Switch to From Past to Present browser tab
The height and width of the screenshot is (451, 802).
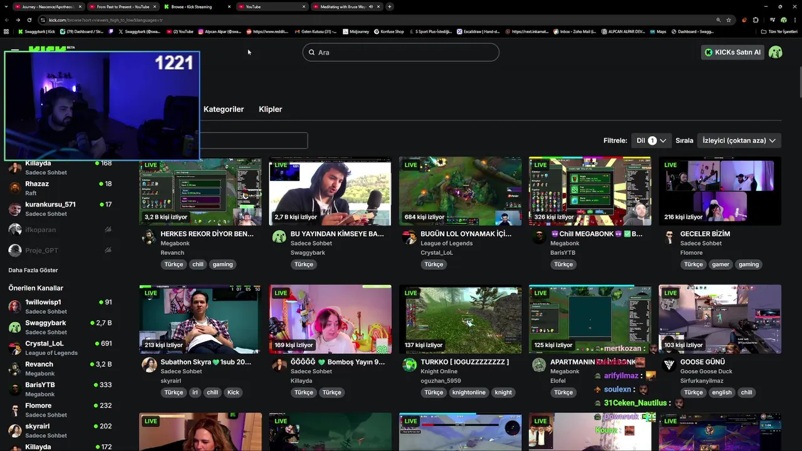122,6
